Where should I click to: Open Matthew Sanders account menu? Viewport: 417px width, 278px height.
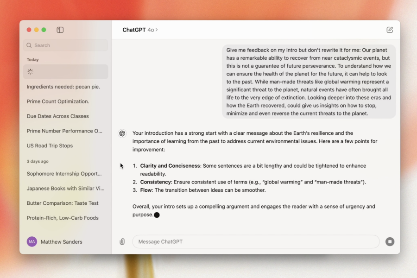(61, 241)
